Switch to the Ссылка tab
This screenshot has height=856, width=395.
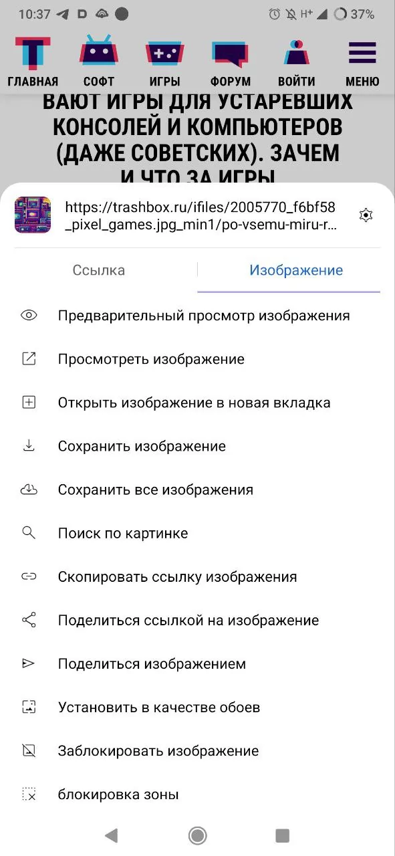pos(99,270)
